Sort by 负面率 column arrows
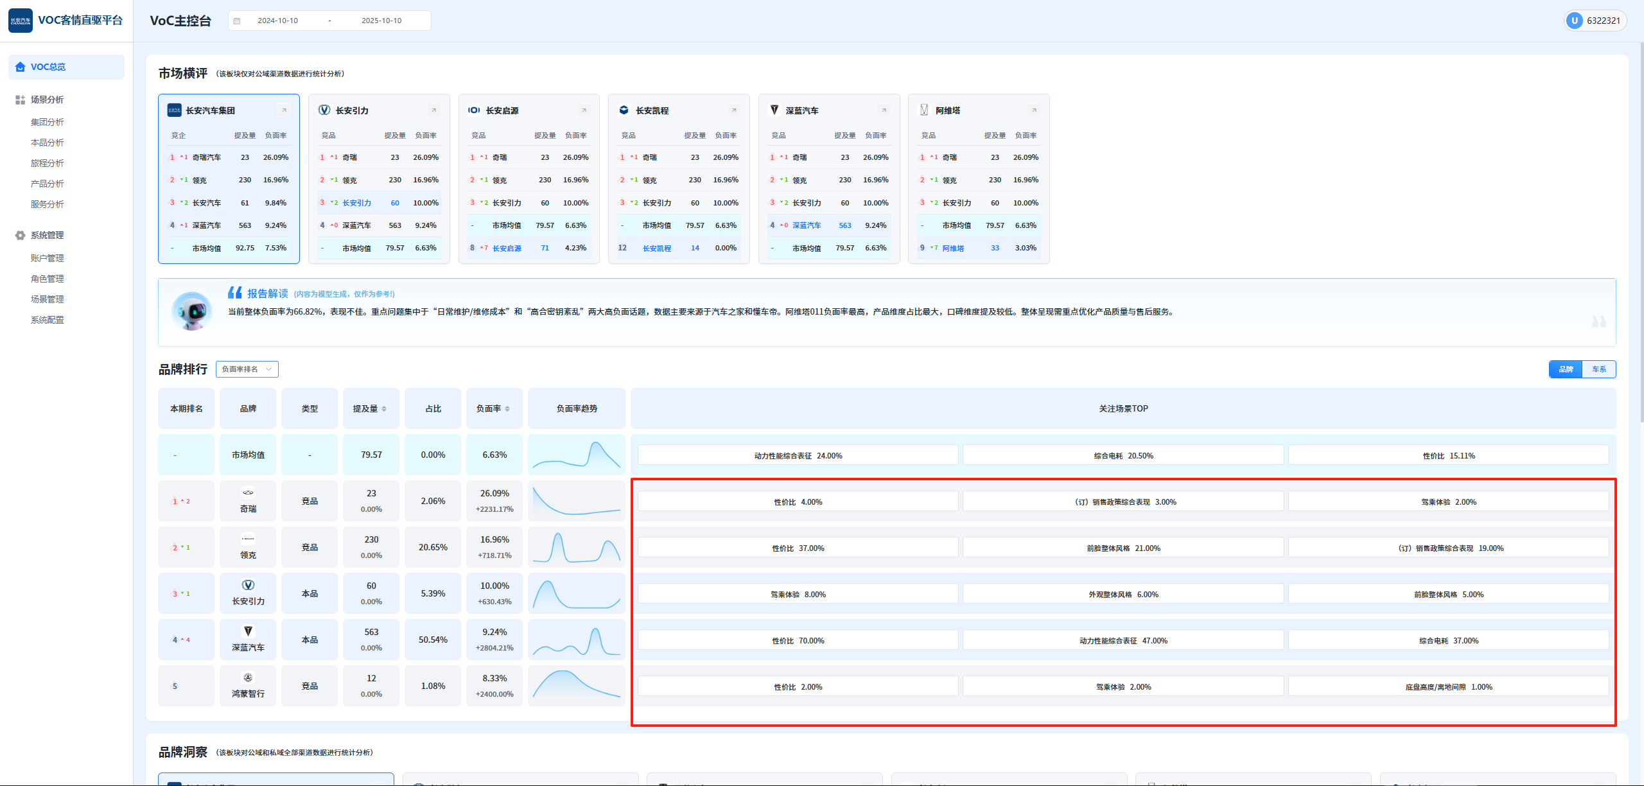Viewport: 1644px width, 786px height. pos(507,409)
